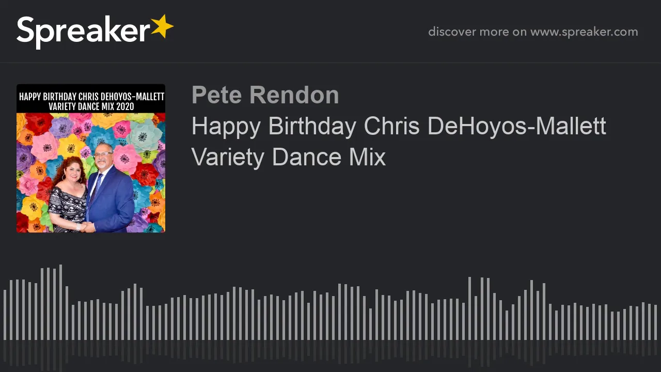Viewport: 661px width, 372px height.
Task: Click the large red flower at the cover's top-left
Action: 39,124
